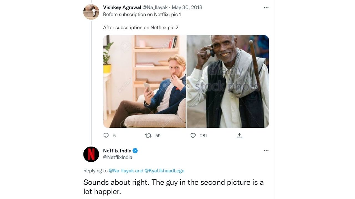Click the @NetflixIndia handle text
The image size is (355, 199).
(117, 157)
